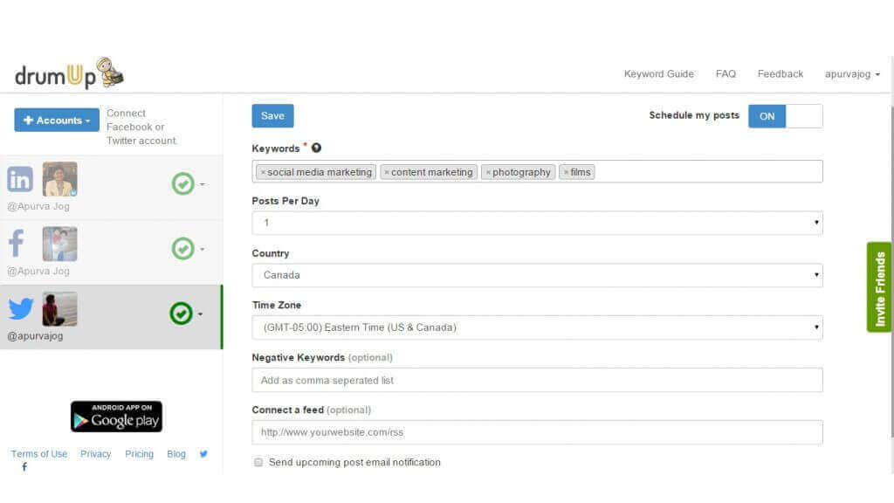Open the Pricing page link
The image size is (894, 503).
coord(139,453)
